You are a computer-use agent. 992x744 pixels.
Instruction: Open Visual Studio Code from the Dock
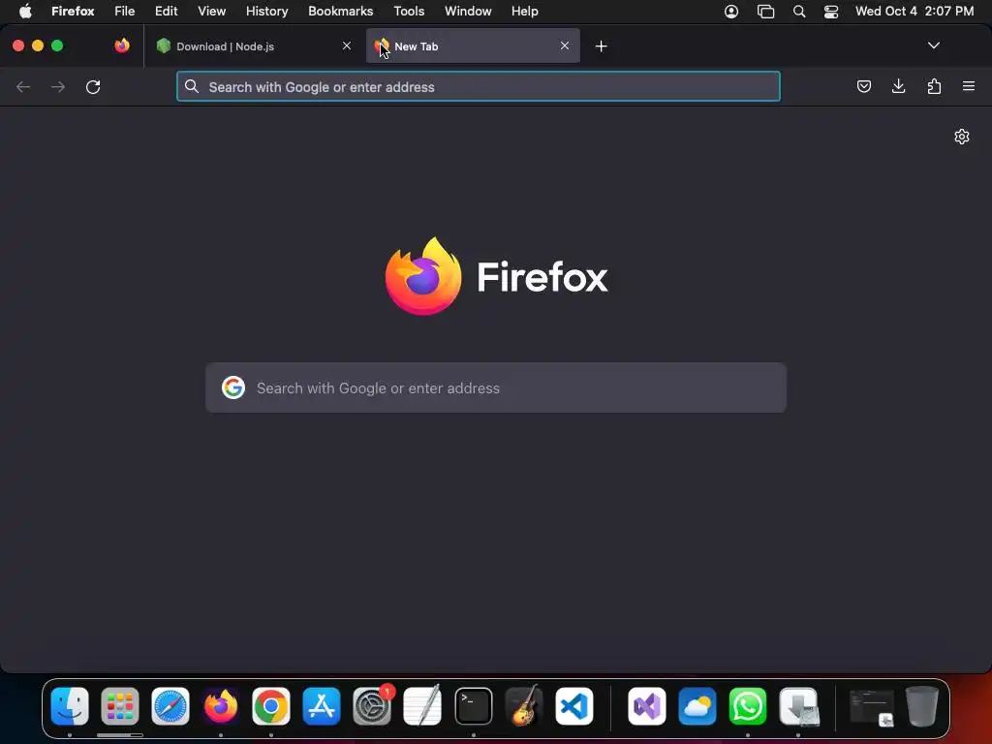click(574, 706)
